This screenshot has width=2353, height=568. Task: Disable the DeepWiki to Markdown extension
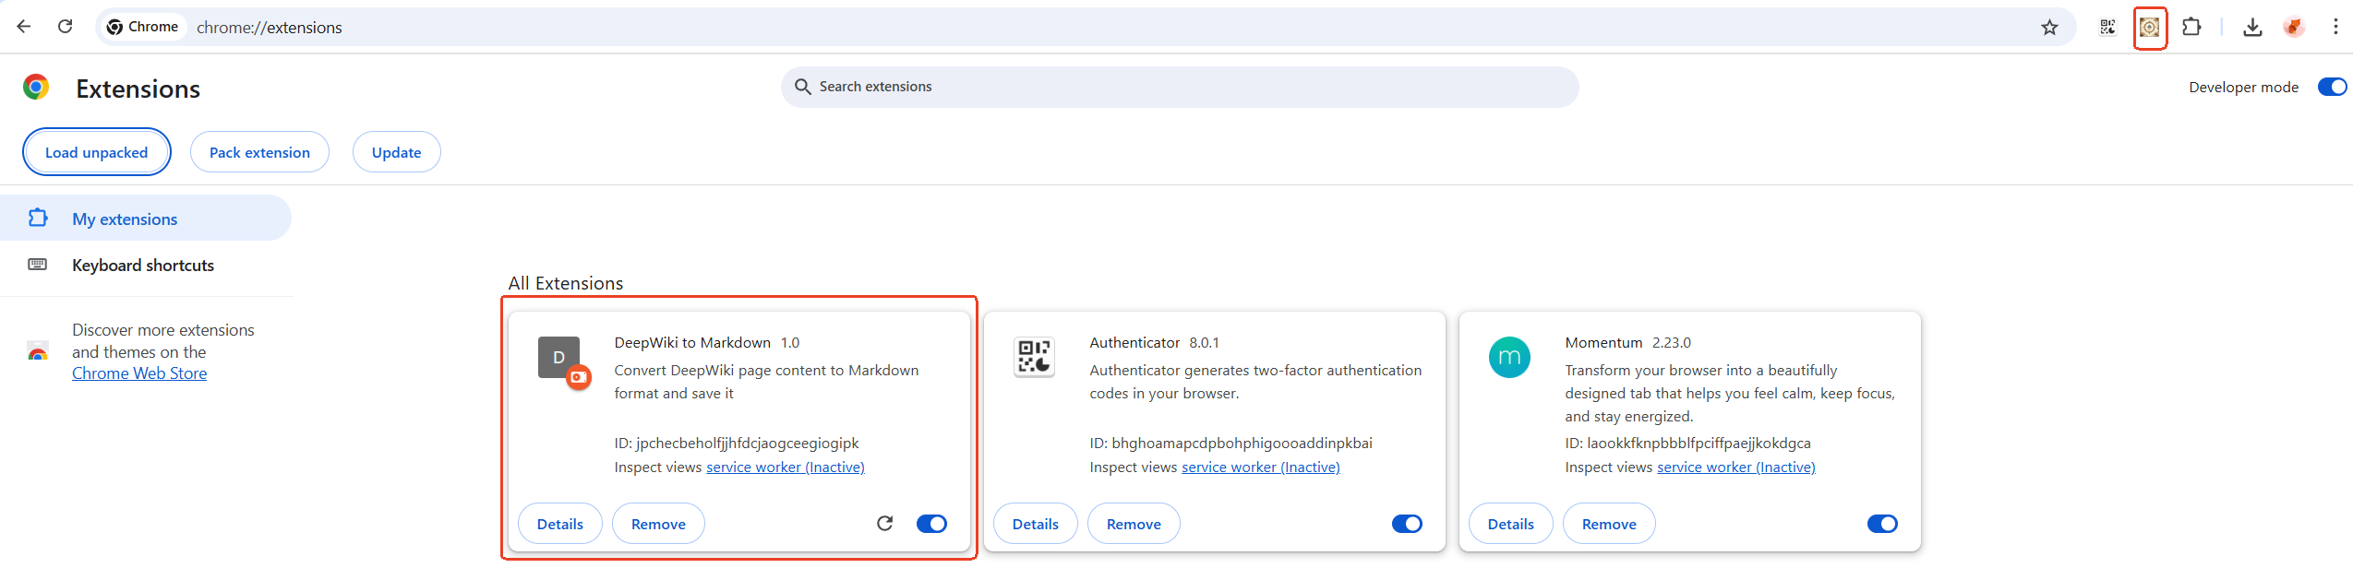[931, 524]
